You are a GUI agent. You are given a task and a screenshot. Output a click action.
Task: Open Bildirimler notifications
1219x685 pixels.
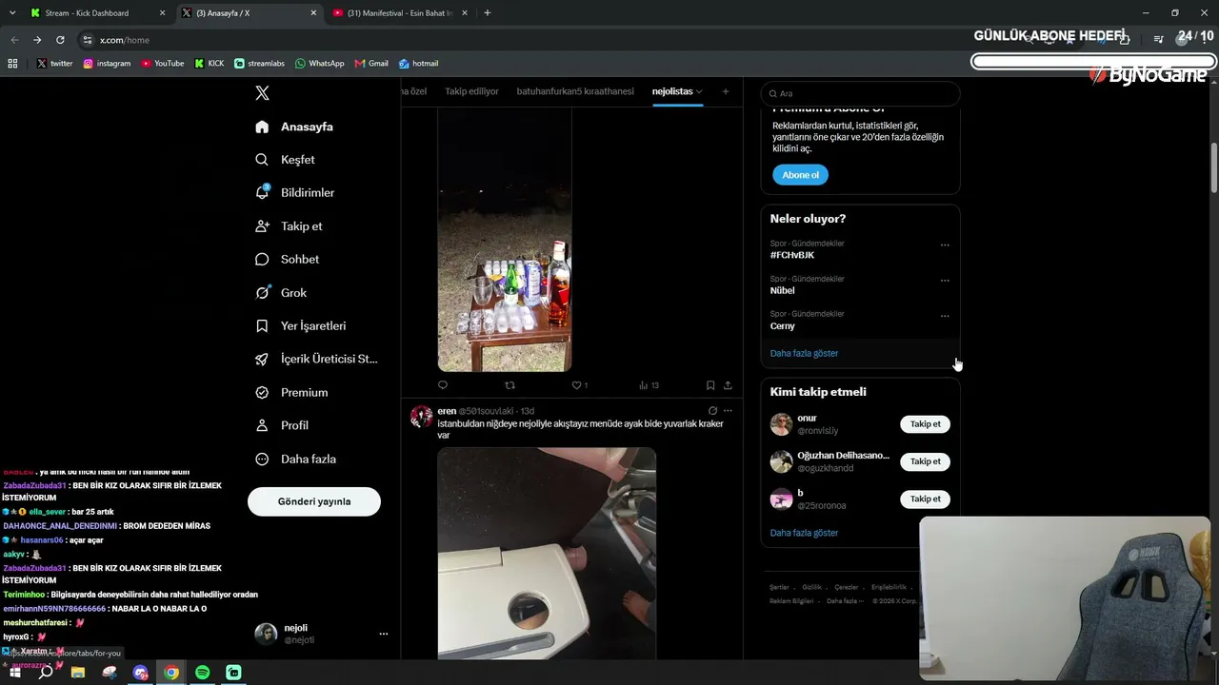coord(295,192)
